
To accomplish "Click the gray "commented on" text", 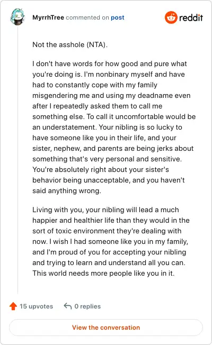I will (x=87, y=17).
